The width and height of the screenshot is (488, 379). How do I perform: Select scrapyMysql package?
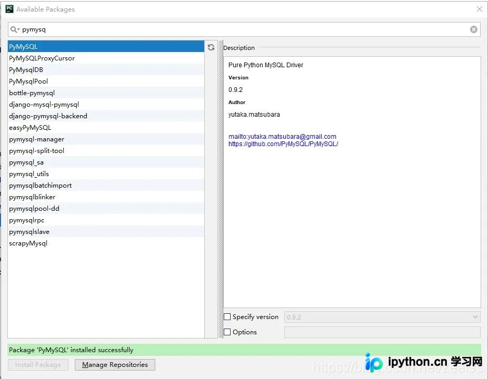106,243
